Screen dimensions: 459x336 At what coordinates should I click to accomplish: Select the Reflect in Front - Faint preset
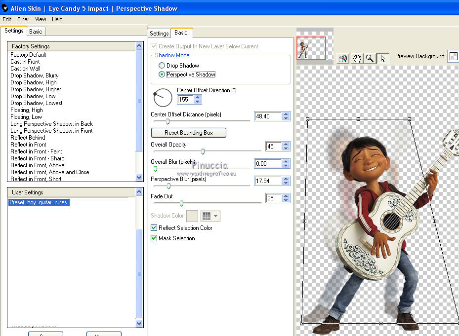click(x=36, y=151)
